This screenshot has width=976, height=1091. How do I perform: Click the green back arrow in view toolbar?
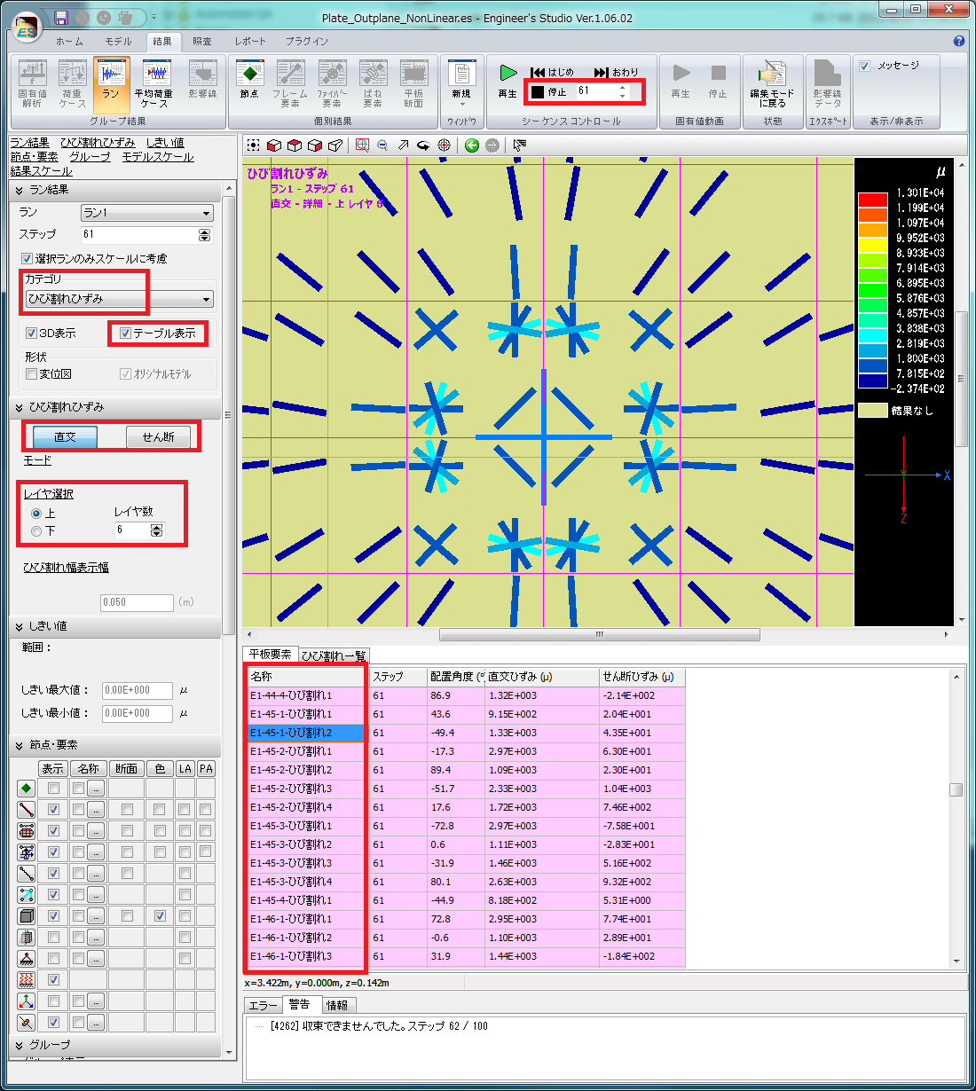point(472,145)
